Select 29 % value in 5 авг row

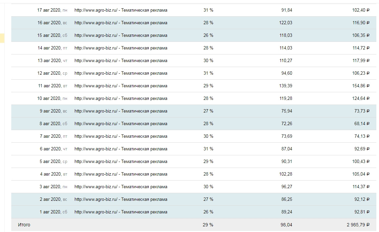point(208,161)
